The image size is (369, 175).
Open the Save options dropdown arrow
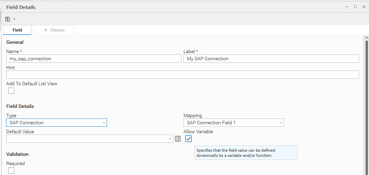point(14,19)
